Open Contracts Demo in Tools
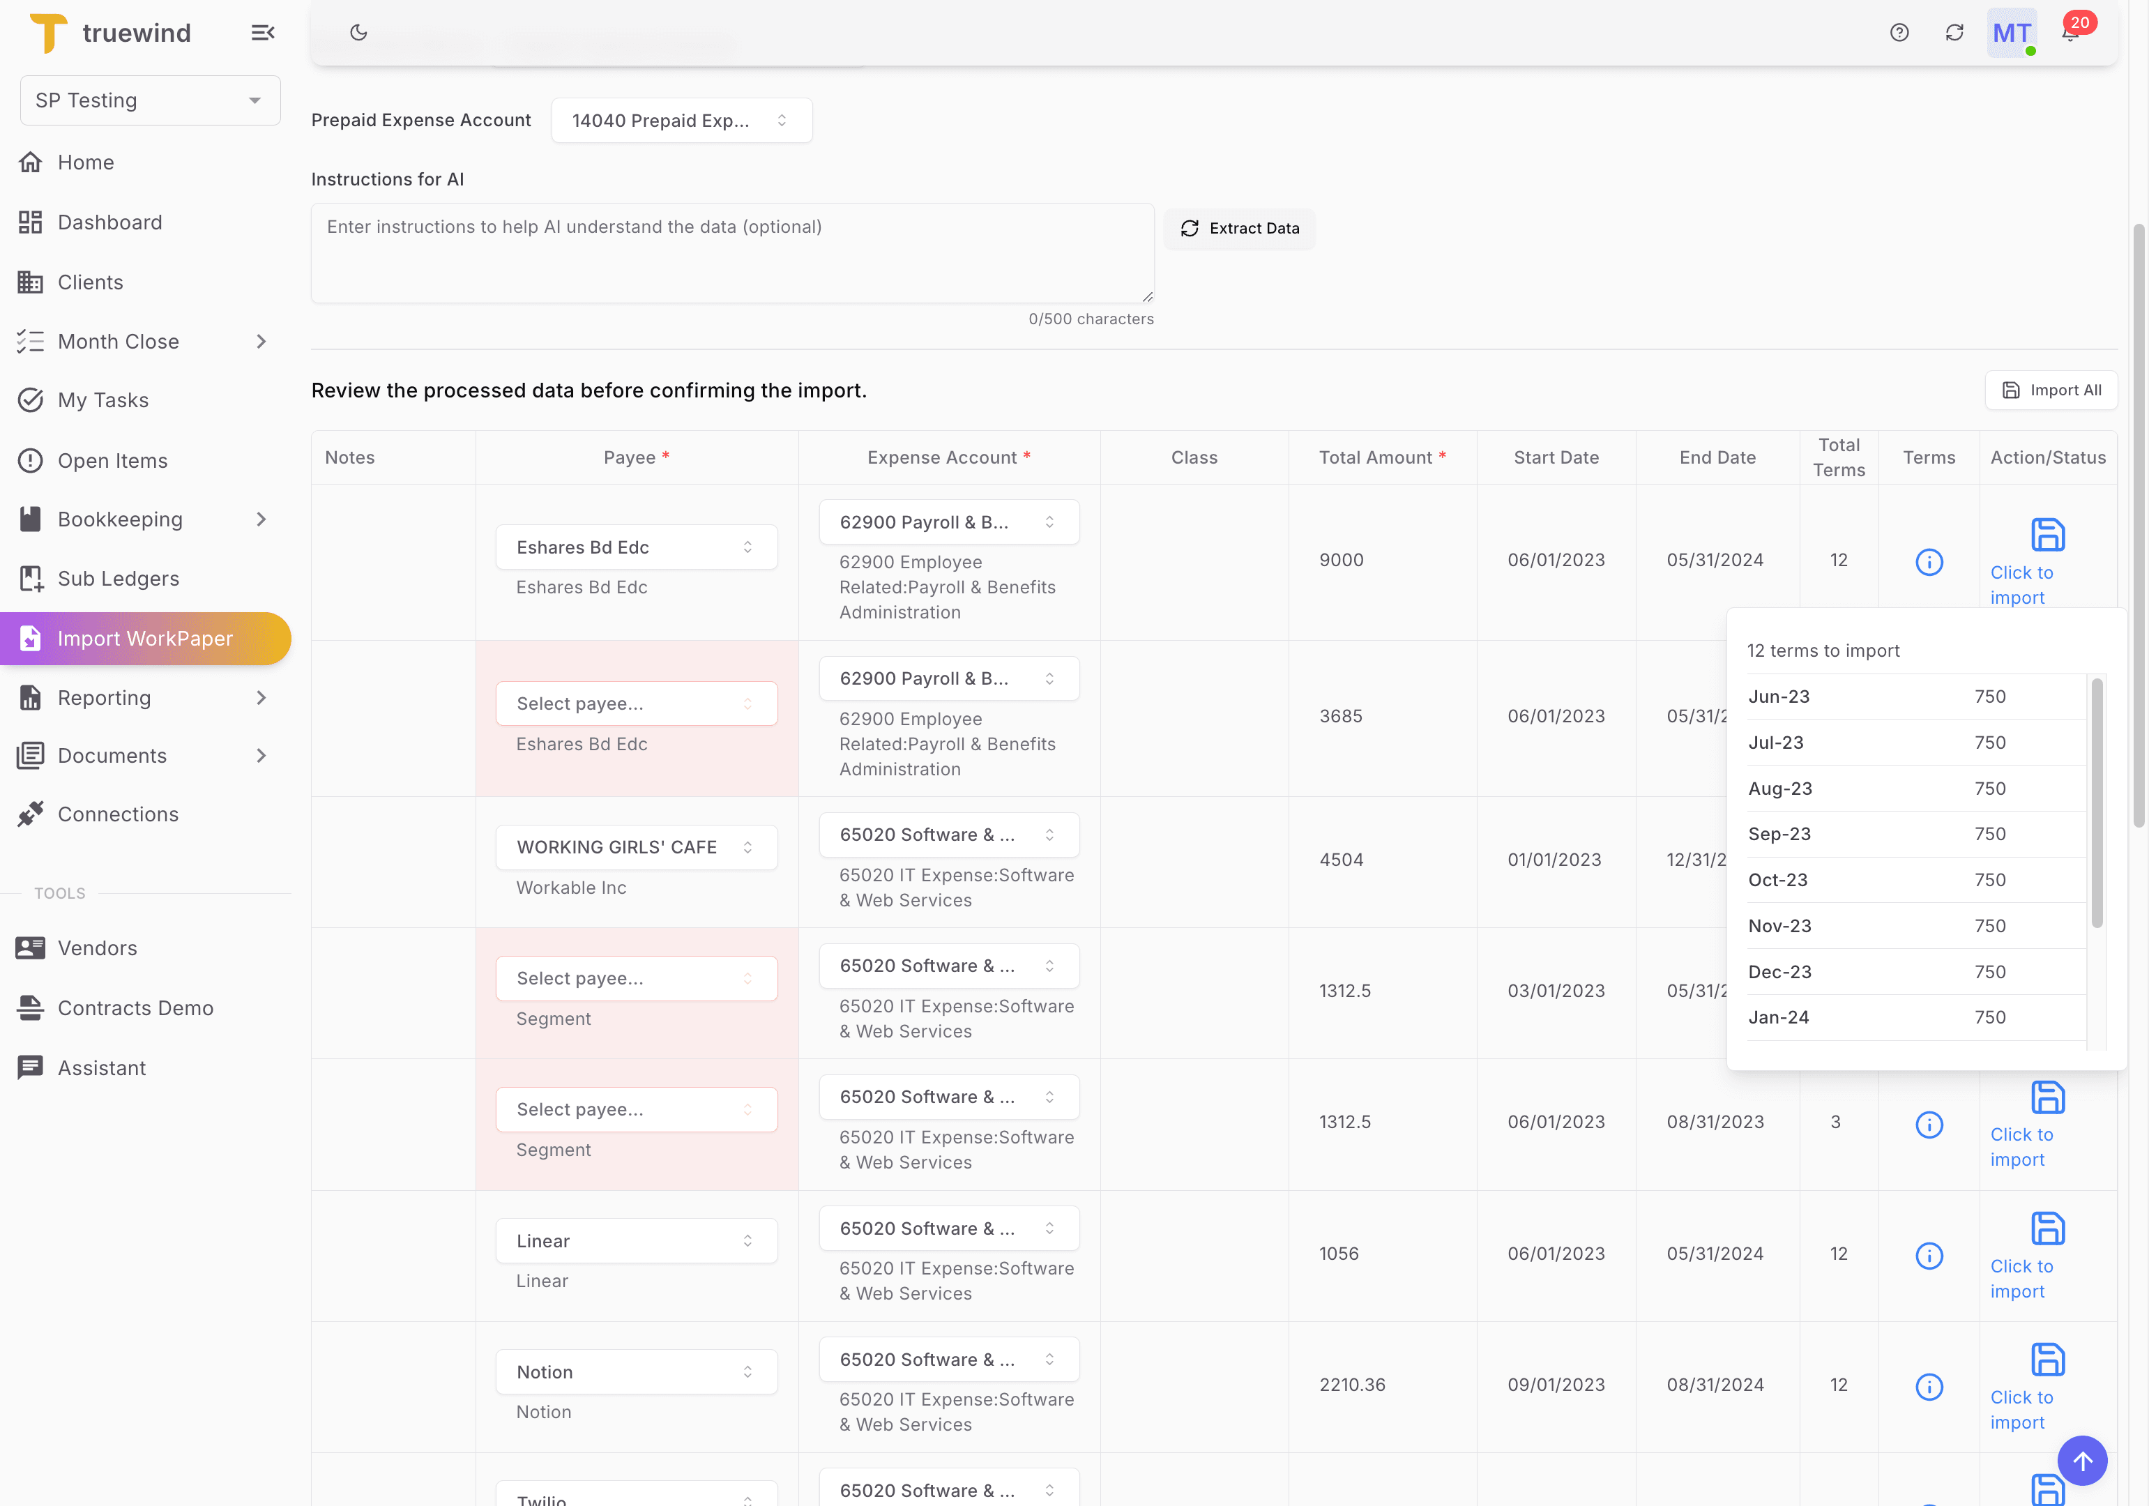This screenshot has height=1506, width=2149. click(136, 1008)
